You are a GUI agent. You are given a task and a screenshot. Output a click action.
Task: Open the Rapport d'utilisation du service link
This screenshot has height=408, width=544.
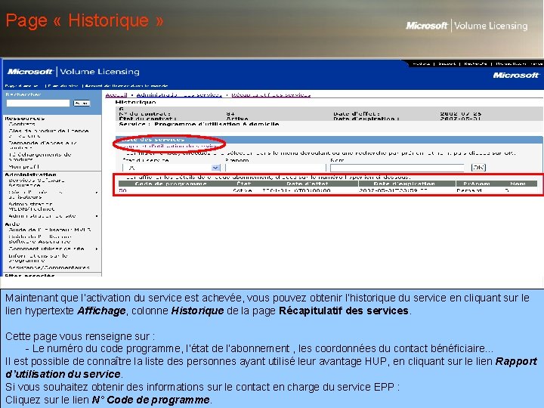point(170,146)
